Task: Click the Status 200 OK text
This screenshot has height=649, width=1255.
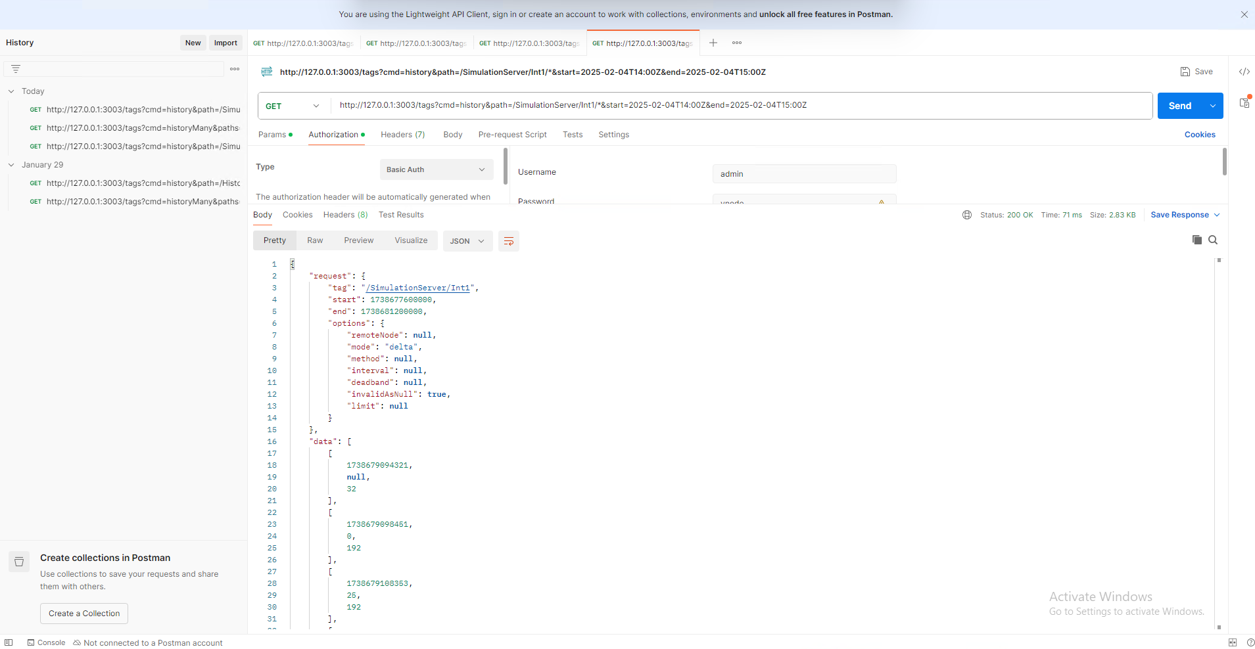Action: pyautogui.click(x=1006, y=215)
